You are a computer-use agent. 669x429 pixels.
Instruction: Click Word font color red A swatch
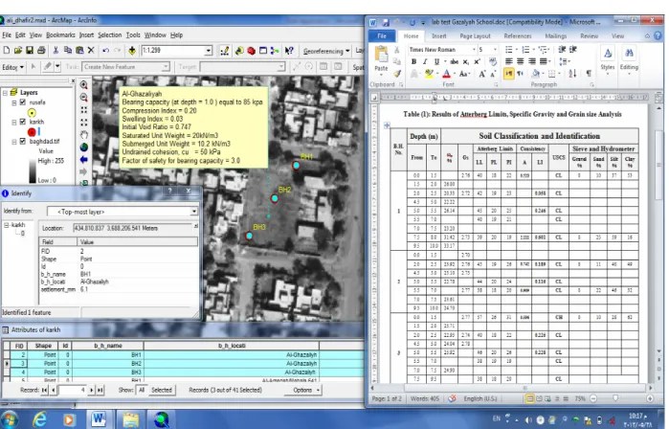[446, 74]
